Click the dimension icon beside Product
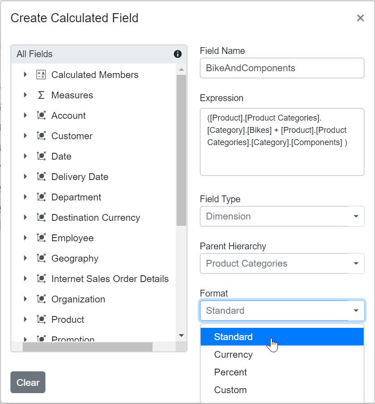Viewport: 375px width, 404px height. pos(41,319)
